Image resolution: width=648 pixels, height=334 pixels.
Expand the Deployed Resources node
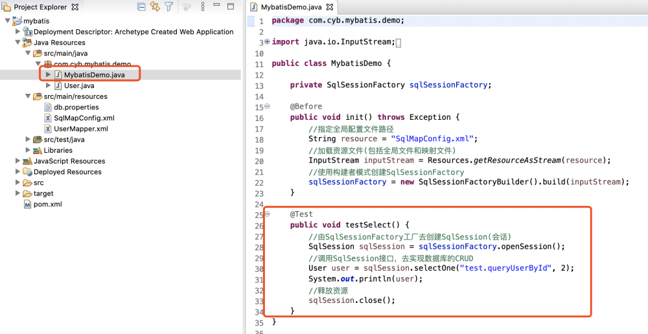(17, 171)
